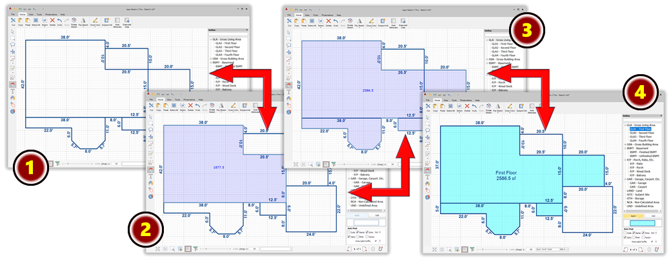Click Undo in the cyan First Floor window toolbar
671x258 pixels.
[x=474, y=107]
